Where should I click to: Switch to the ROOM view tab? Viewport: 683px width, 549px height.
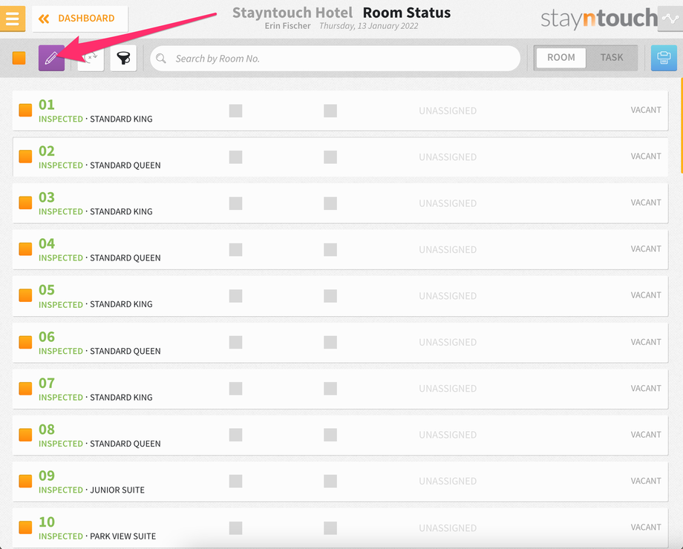point(561,57)
